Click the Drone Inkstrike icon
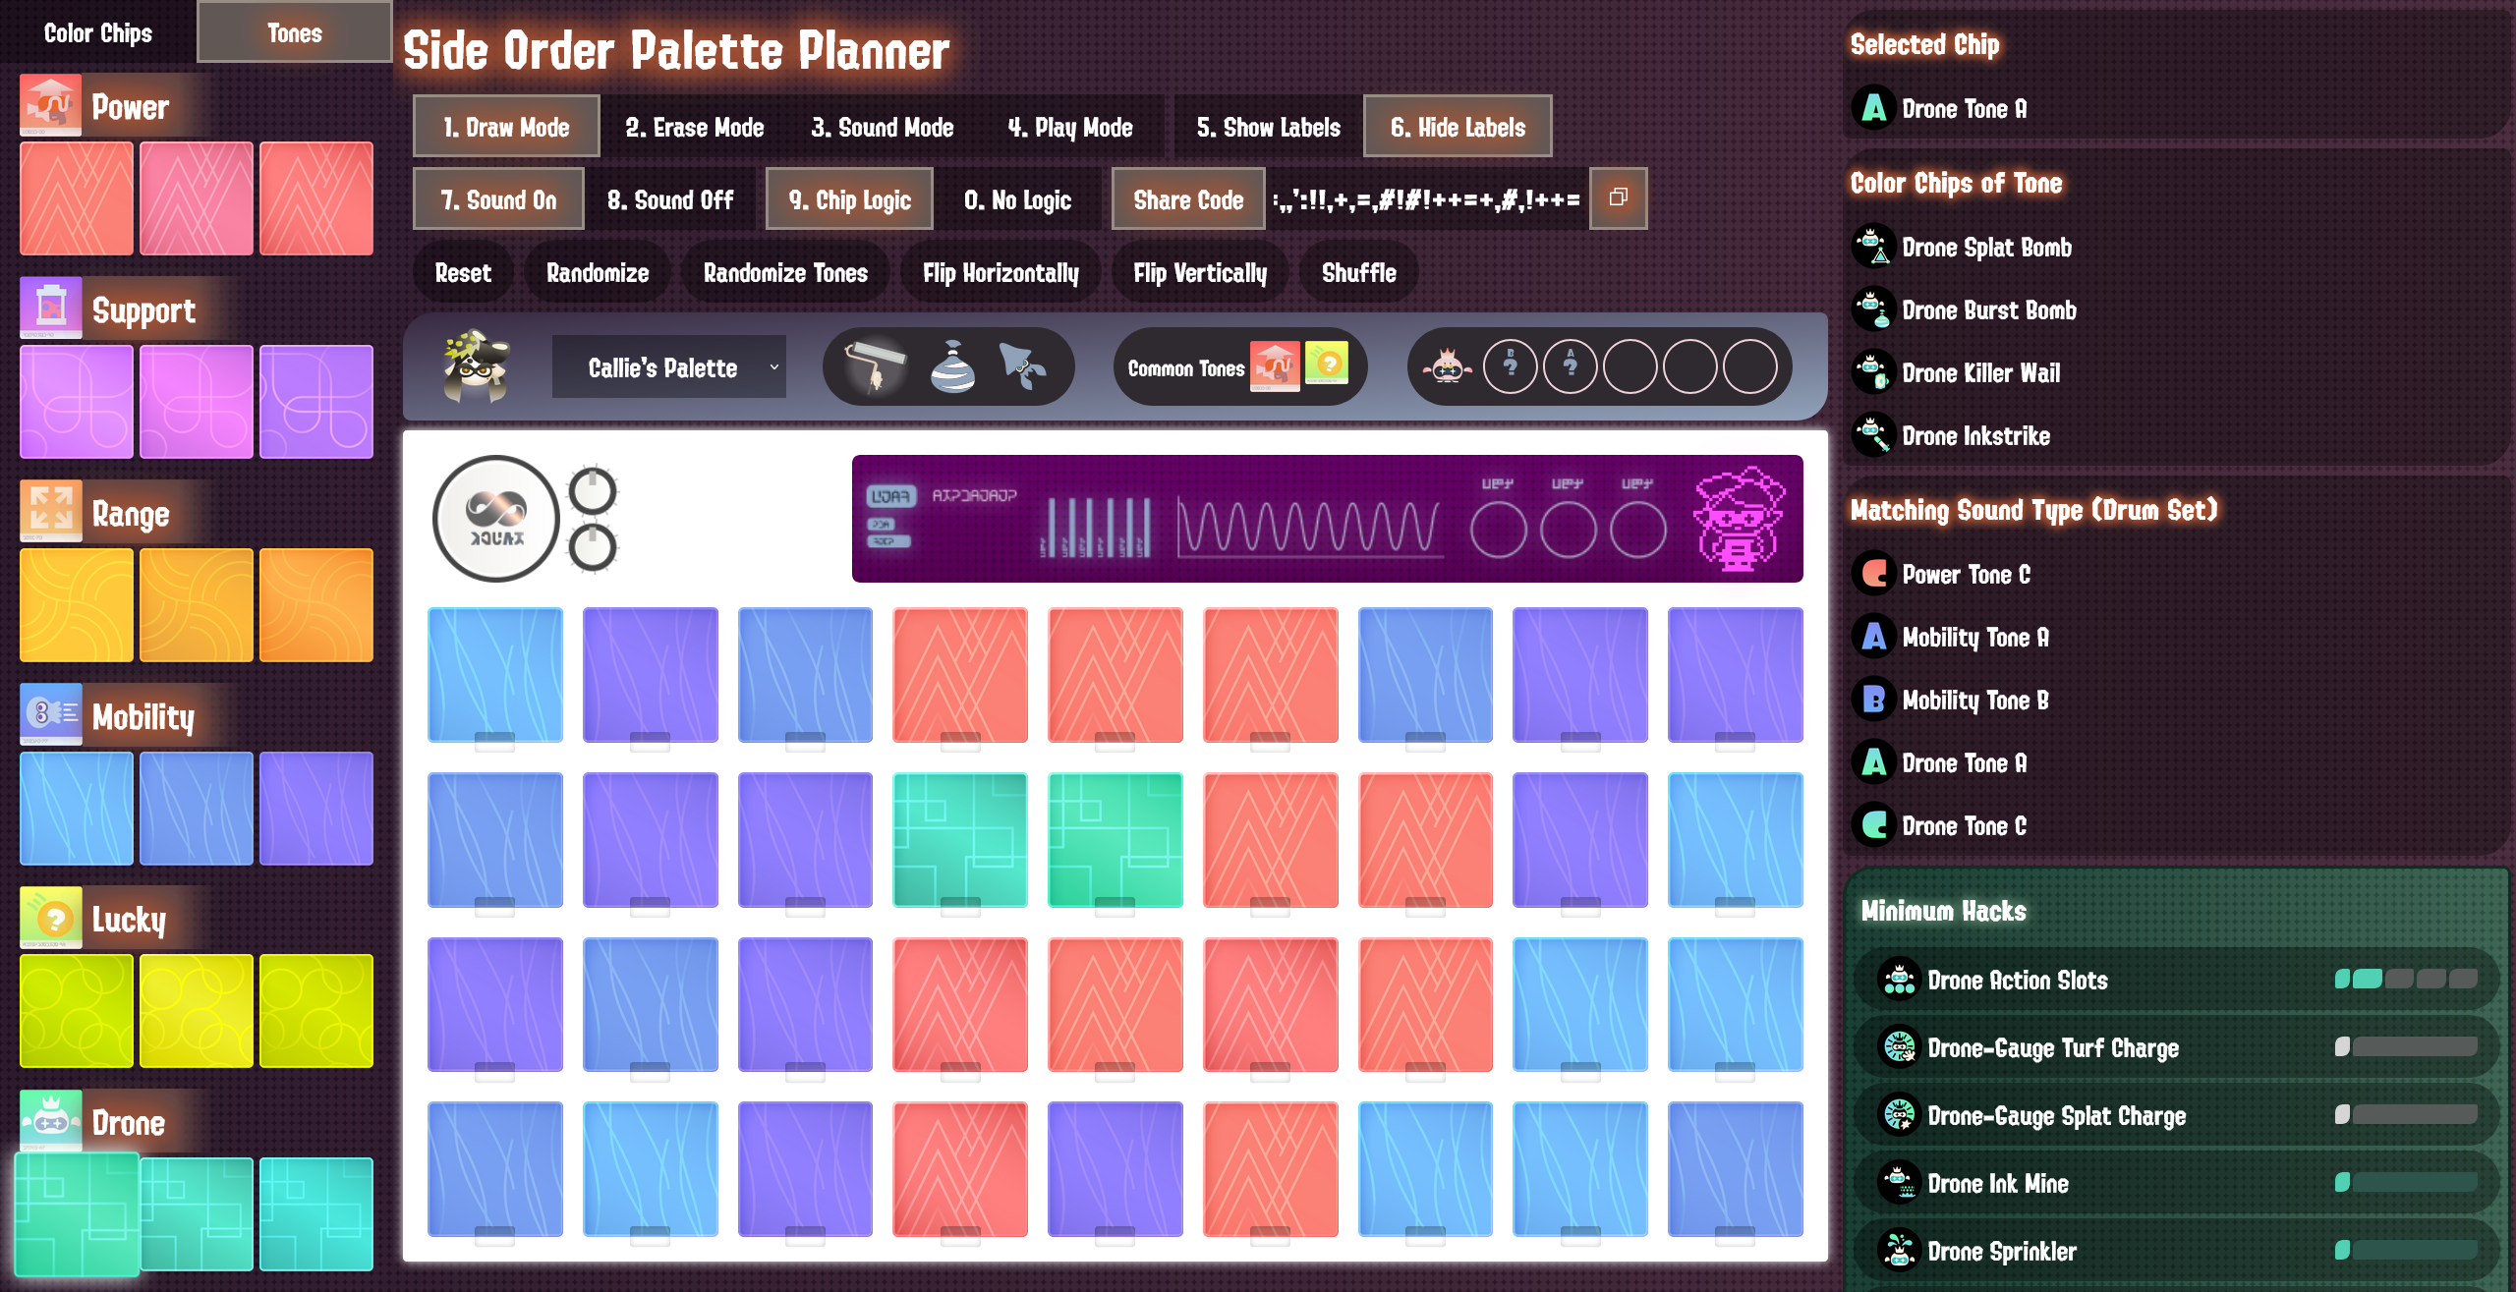This screenshot has height=1292, width=2516. (1873, 435)
